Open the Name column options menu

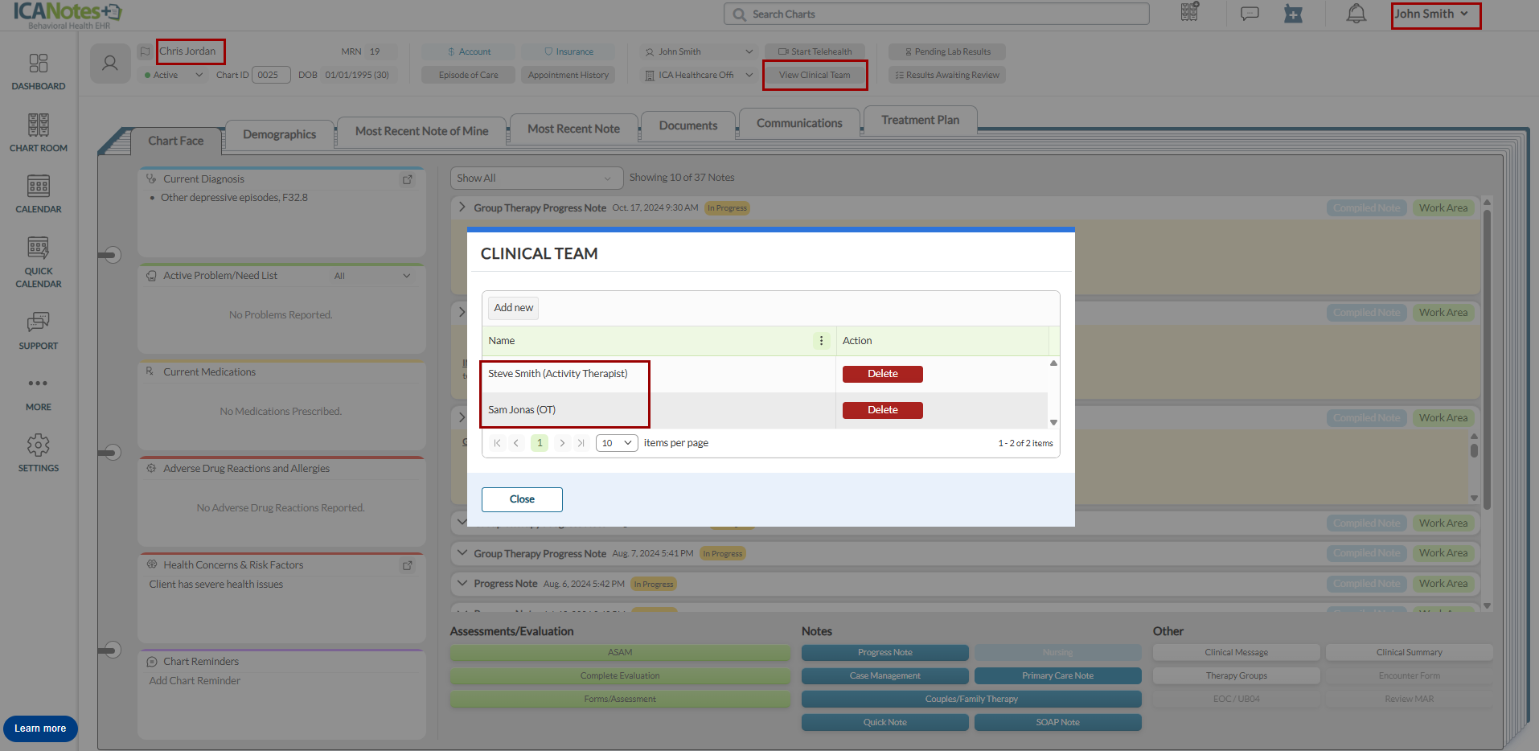click(x=821, y=341)
